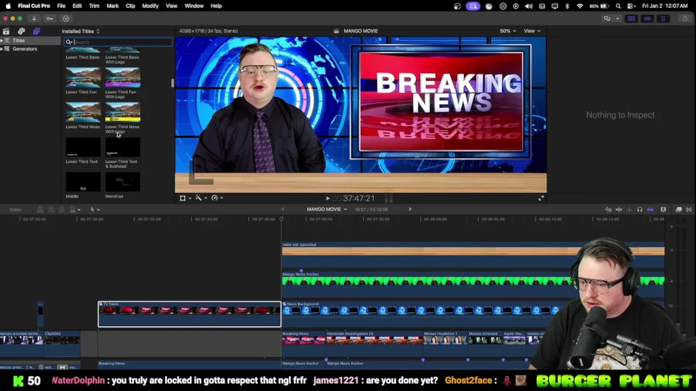
Task: Open secondary display chevron menu
Action: pos(617,18)
